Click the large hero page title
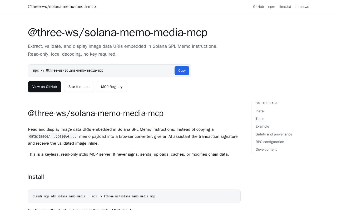 click(118, 33)
